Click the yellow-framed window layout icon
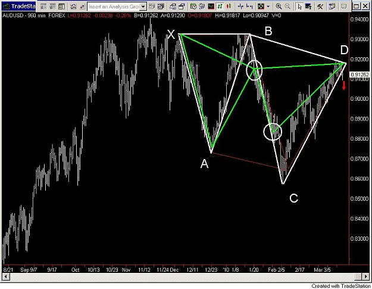This screenshot has width=372, height=289. click(61, 7)
